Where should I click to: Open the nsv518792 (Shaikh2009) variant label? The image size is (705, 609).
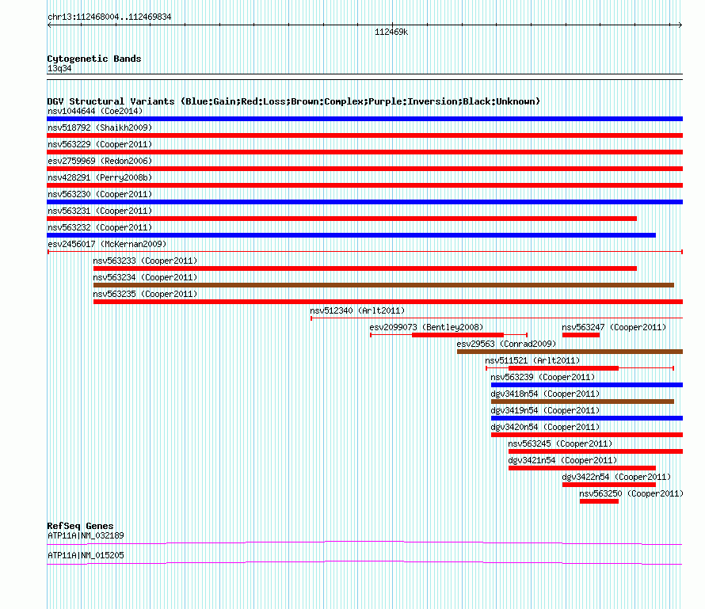(100, 128)
